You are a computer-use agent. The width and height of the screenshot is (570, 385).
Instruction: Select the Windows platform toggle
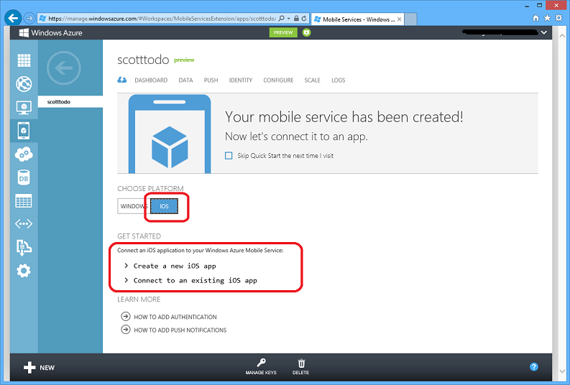point(132,206)
